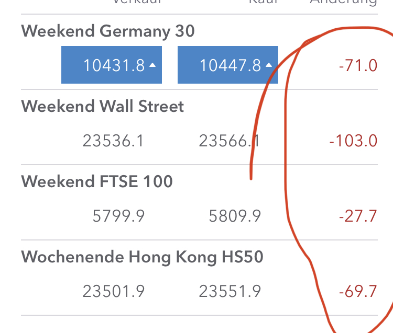Select the -27.7 change value

point(358,216)
